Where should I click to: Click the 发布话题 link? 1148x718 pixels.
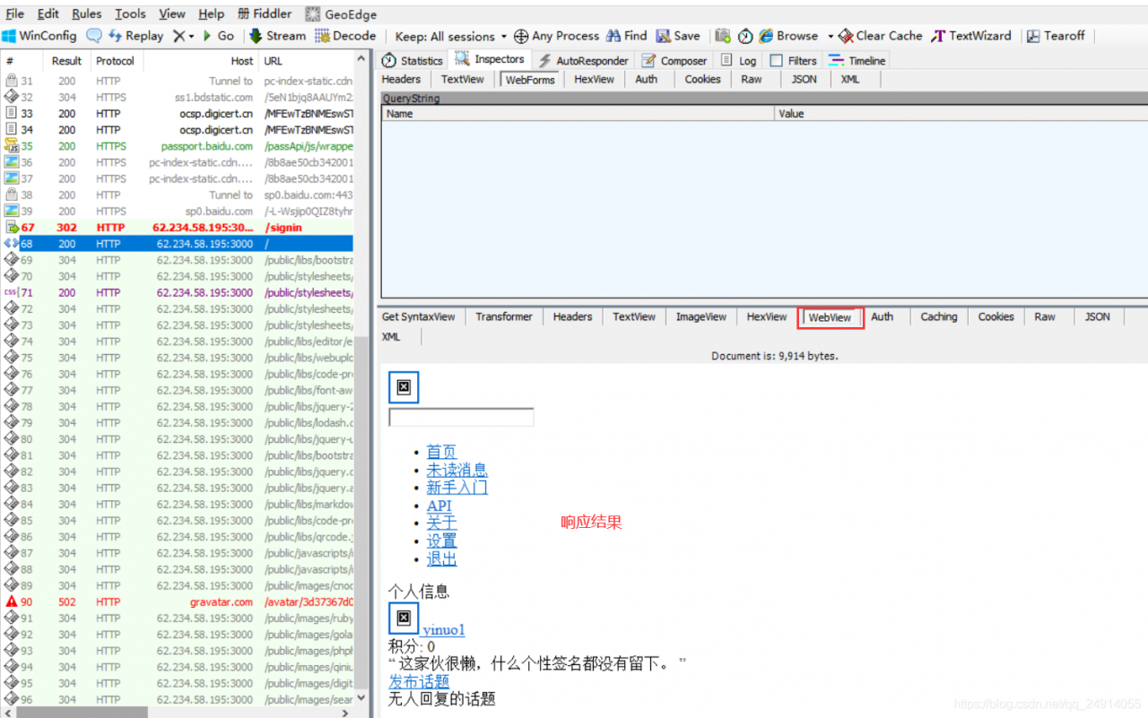point(419,682)
